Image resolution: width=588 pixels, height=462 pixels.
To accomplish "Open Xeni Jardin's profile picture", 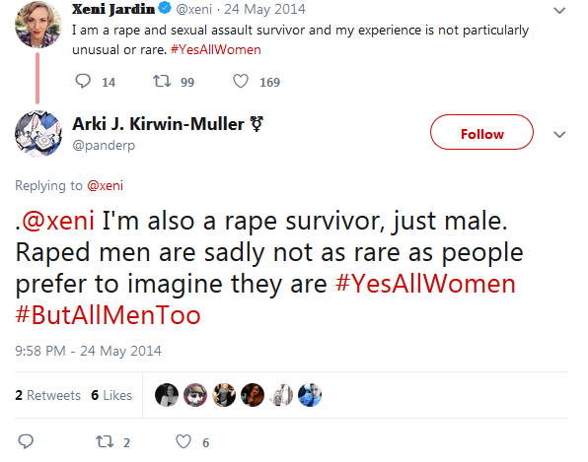I will click(x=37, y=25).
